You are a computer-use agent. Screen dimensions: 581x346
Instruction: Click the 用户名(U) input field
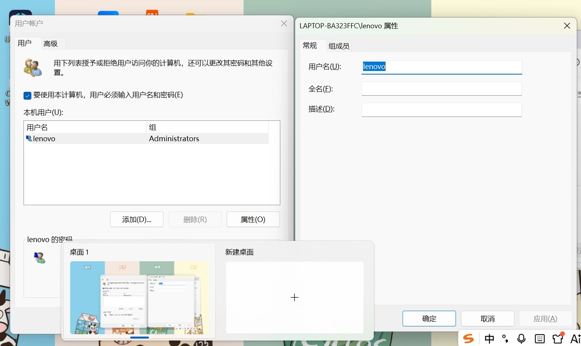coord(442,67)
